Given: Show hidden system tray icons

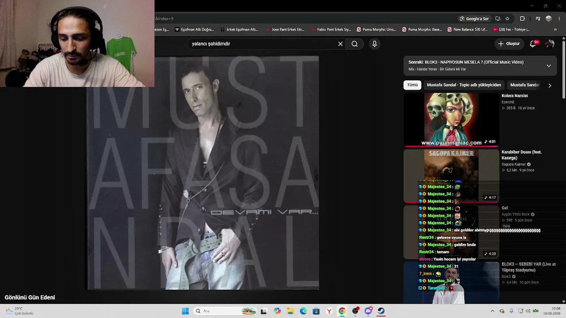Looking at the screenshot, I should (x=493, y=311).
